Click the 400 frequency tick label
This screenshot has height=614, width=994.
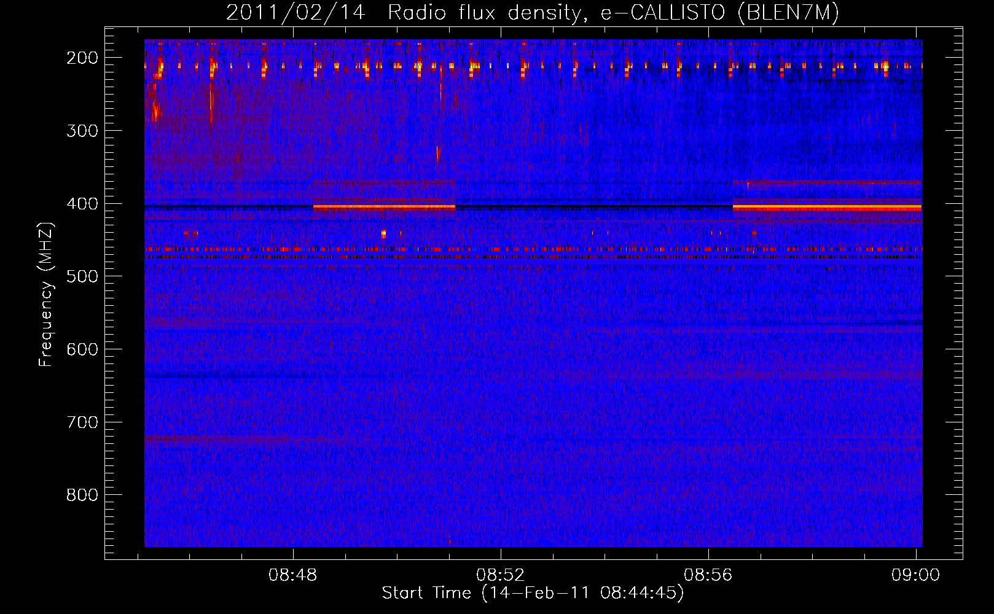tap(82, 204)
